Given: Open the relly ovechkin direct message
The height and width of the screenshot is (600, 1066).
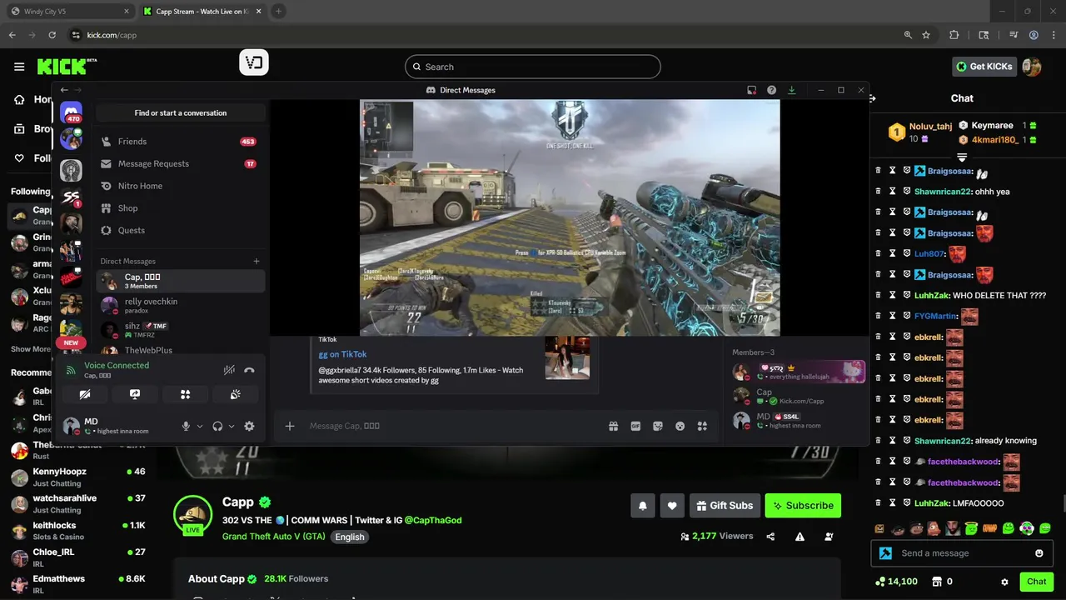Looking at the screenshot, I should [x=181, y=306].
